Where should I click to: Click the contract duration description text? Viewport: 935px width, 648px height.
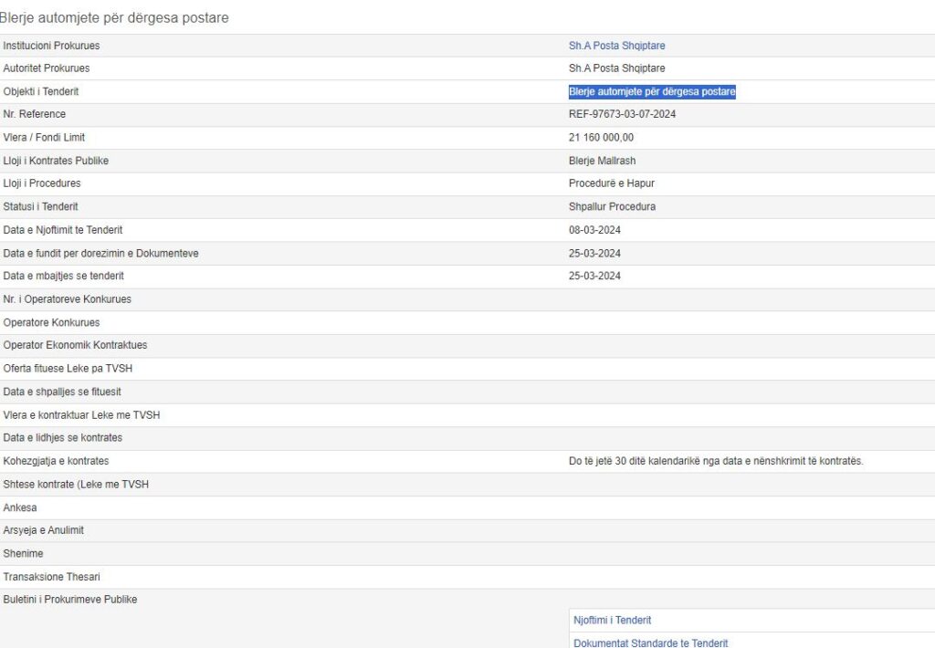point(716,461)
